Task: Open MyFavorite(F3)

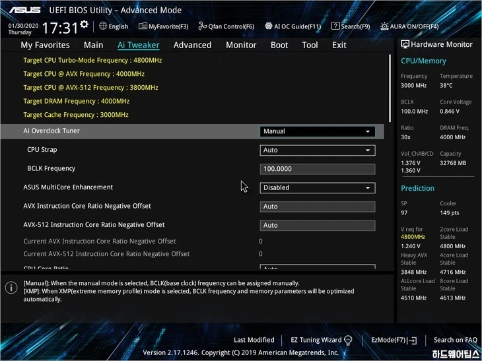Action: [x=164, y=26]
